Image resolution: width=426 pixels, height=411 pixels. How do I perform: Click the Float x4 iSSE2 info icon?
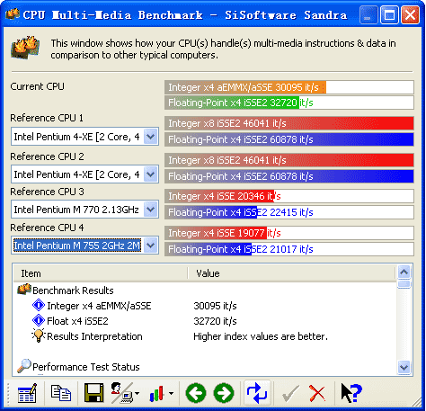pos(39,320)
